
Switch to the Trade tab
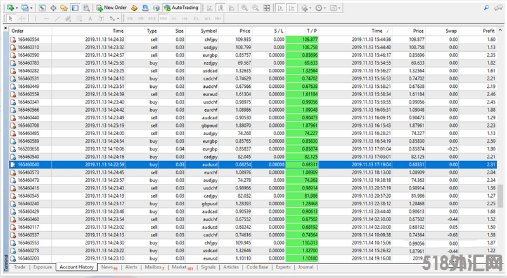point(19,268)
